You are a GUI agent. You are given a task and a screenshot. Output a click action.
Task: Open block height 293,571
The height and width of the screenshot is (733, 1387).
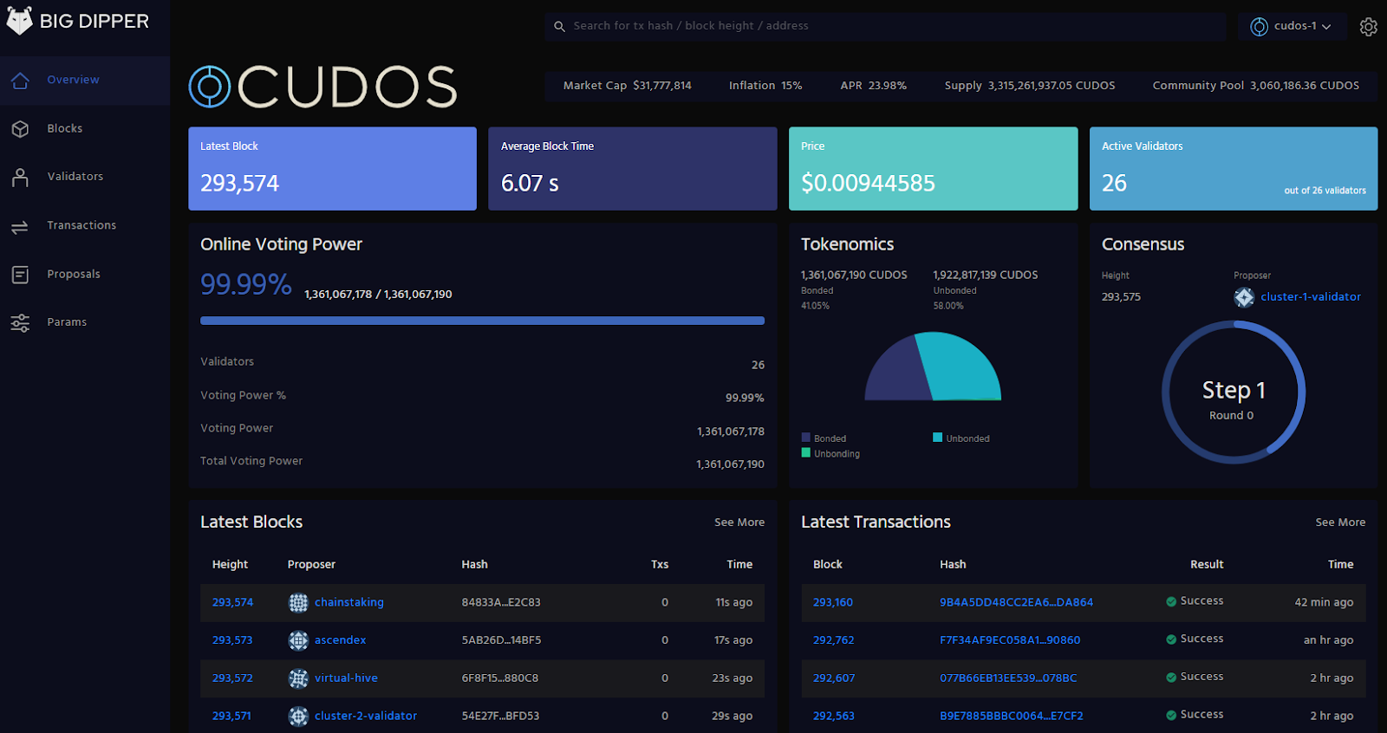pos(231,717)
